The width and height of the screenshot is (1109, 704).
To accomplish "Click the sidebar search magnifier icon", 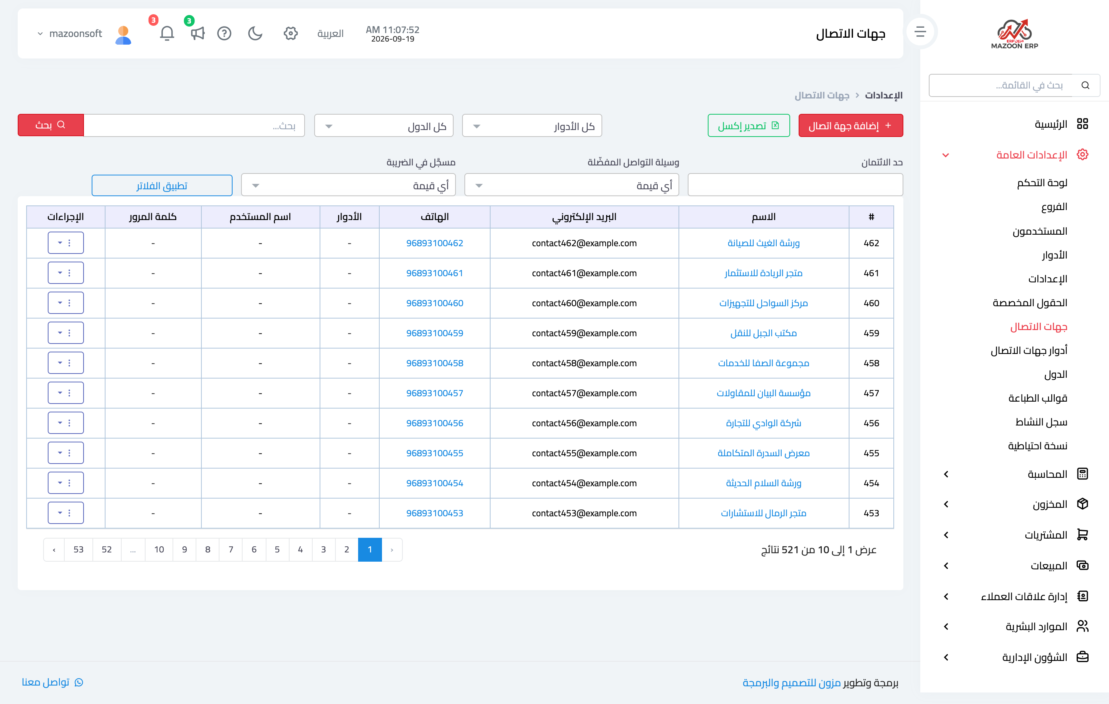I will pyautogui.click(x=1086, y=85).
